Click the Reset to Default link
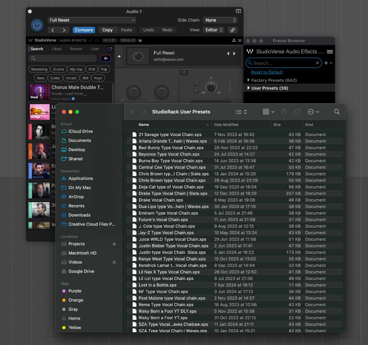The image size is (368, 345). pyautogui.click(x=267, y=72)
